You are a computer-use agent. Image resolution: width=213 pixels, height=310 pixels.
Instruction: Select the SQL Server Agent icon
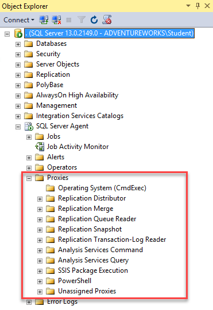29,126
